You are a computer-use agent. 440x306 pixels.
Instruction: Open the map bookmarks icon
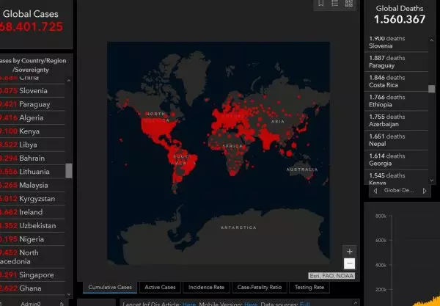[x=321, y=4]
